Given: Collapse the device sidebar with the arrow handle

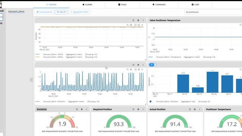Looking at the screenshot, I should click(x=31, y=80).
